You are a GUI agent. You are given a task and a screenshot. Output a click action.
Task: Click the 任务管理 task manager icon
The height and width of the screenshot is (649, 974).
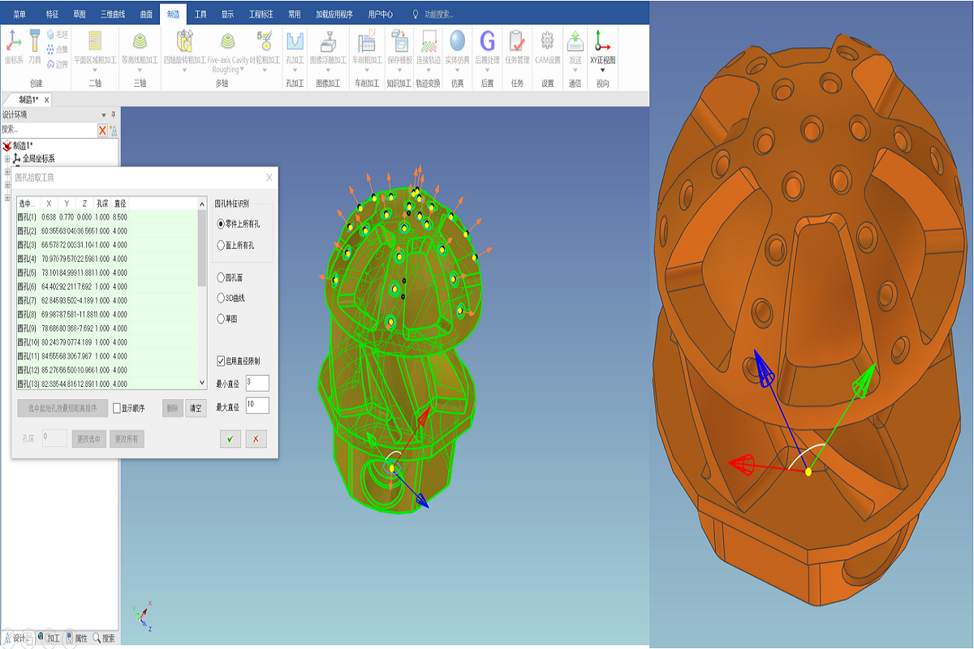517,42
